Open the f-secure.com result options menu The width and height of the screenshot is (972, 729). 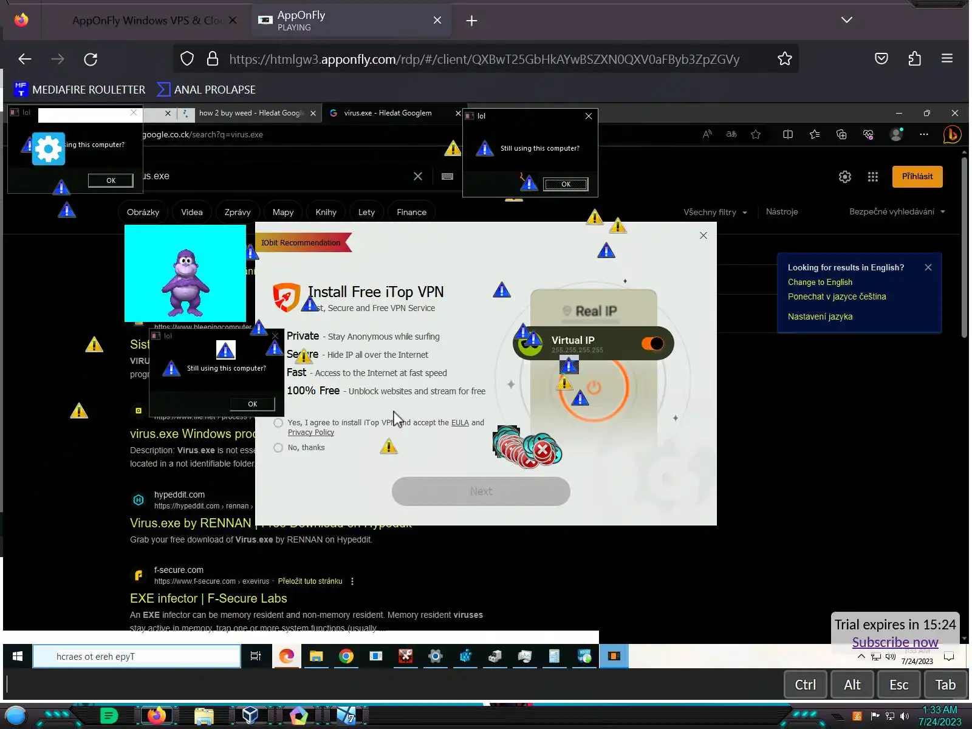[x=352, y=581]
